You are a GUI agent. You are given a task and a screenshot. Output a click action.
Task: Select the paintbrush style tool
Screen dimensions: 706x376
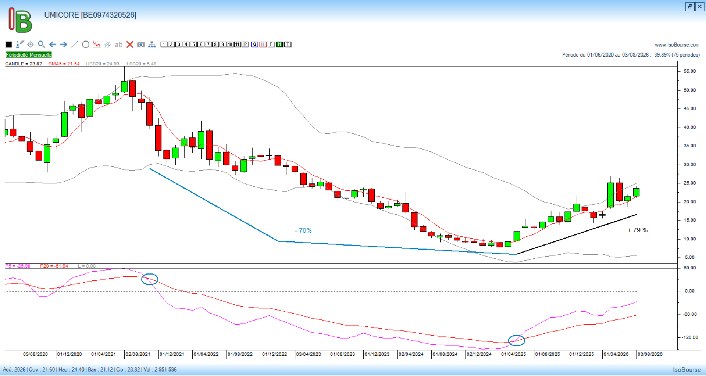point(20,44)
